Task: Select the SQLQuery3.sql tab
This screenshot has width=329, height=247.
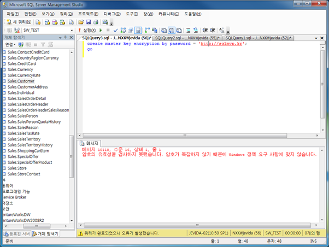Action: [x=116, y=38]
